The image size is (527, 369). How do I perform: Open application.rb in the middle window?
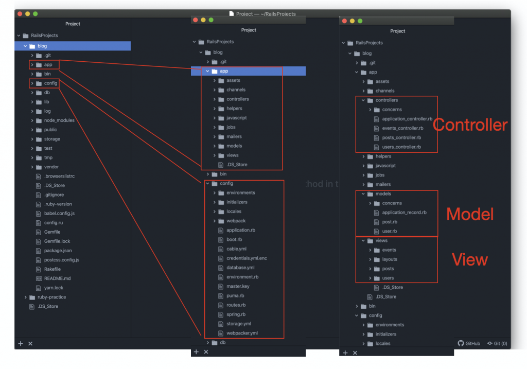tap(241, 230)
